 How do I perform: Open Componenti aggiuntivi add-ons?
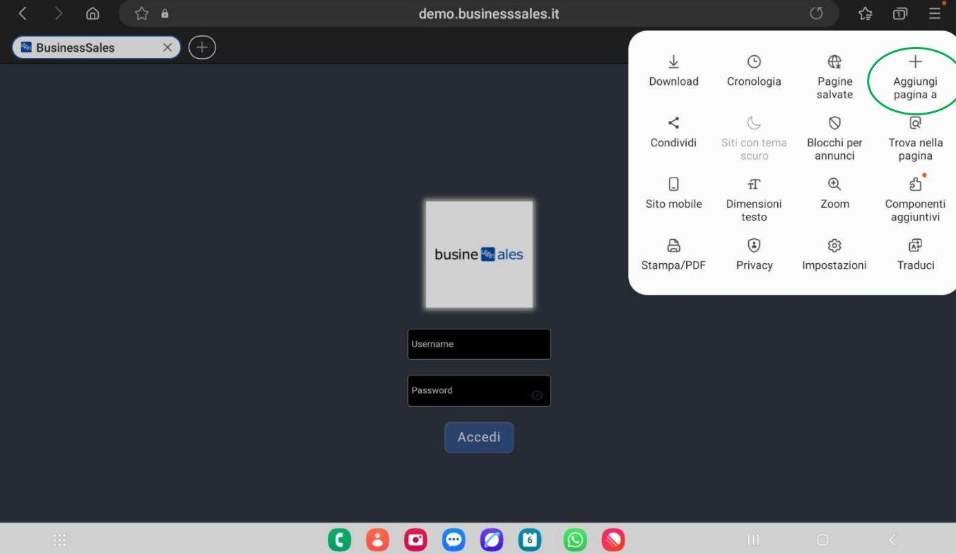tap(915, 199)
